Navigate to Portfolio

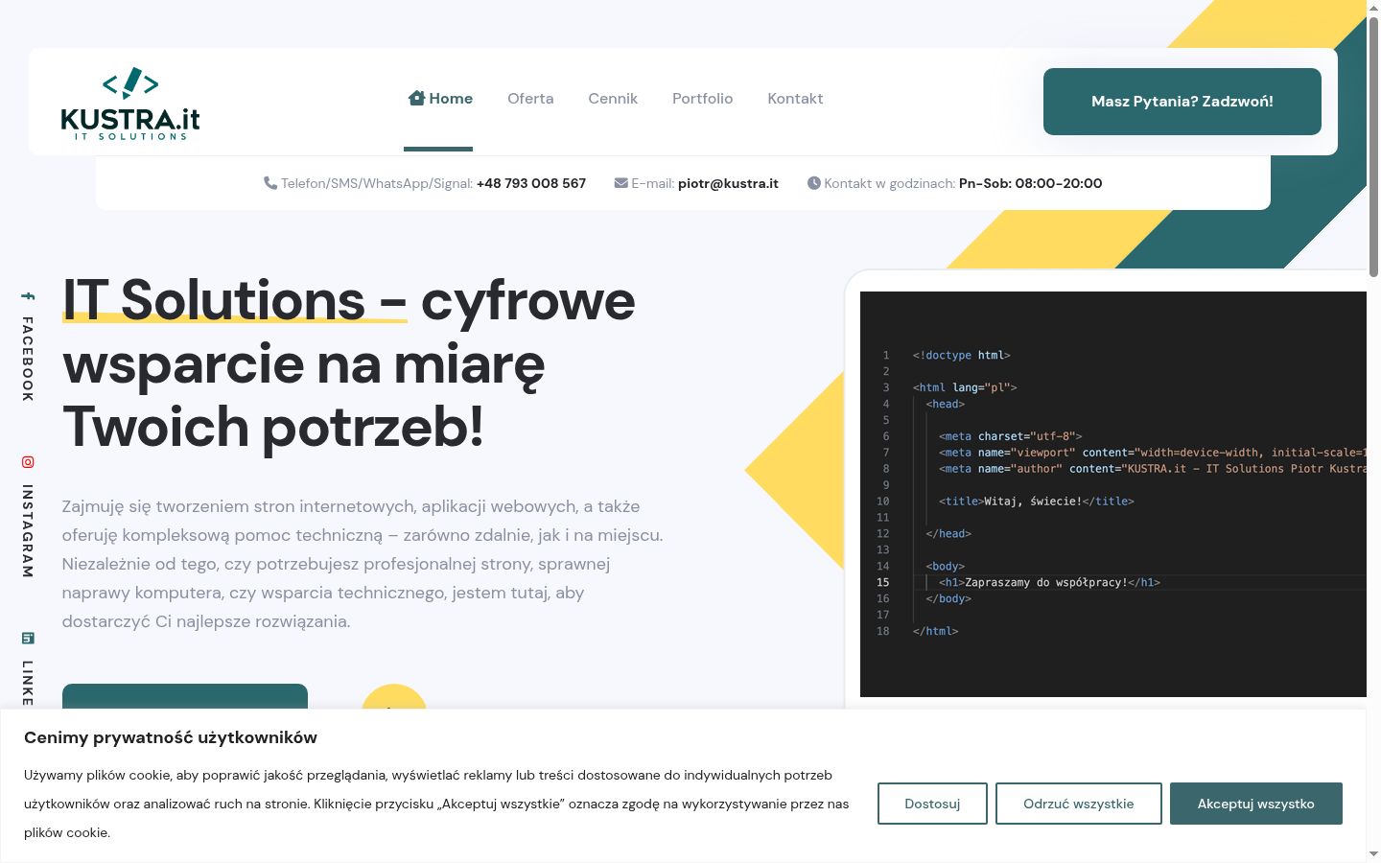pos(702,99)
